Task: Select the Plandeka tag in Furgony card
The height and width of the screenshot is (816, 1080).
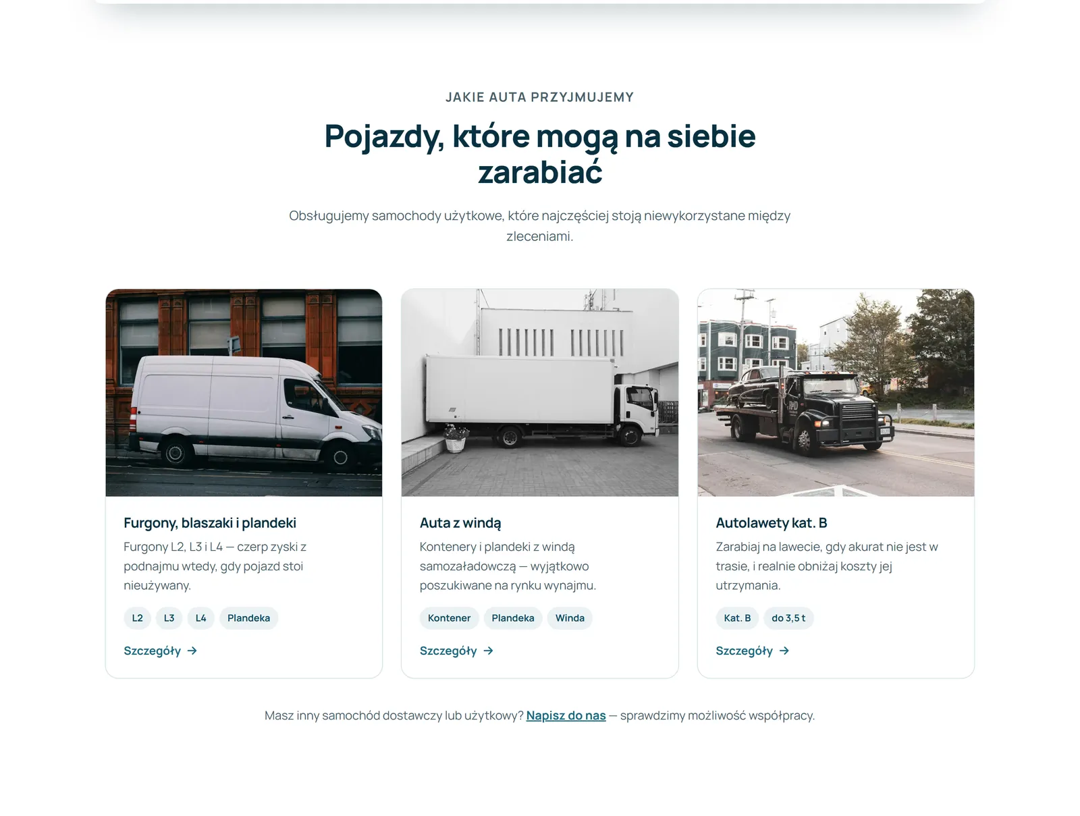Action: (x=248, y=618)
